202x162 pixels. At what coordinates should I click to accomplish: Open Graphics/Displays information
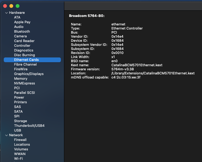click(x=29, y=74)
